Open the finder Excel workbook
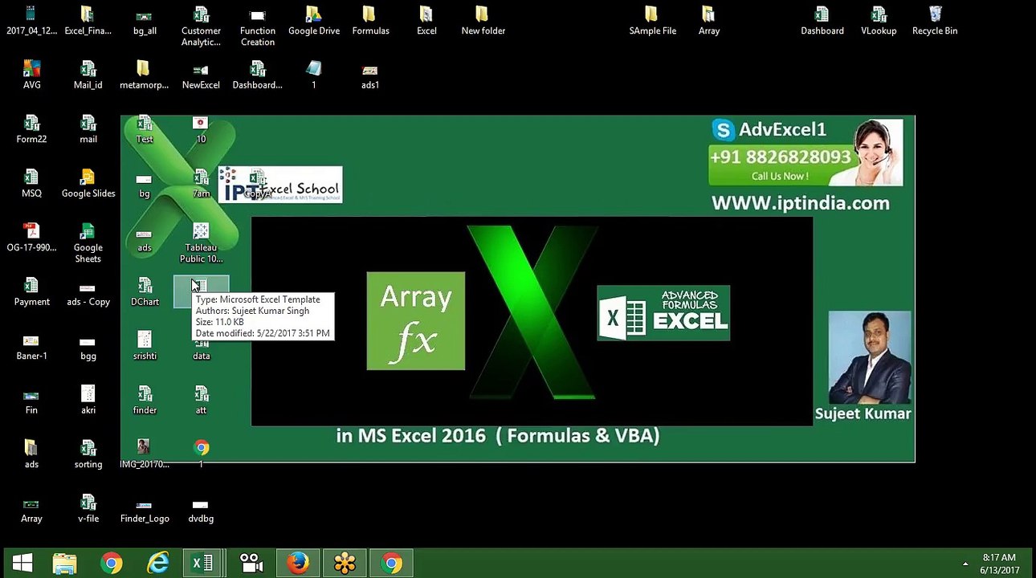 [x=145, y=400]
